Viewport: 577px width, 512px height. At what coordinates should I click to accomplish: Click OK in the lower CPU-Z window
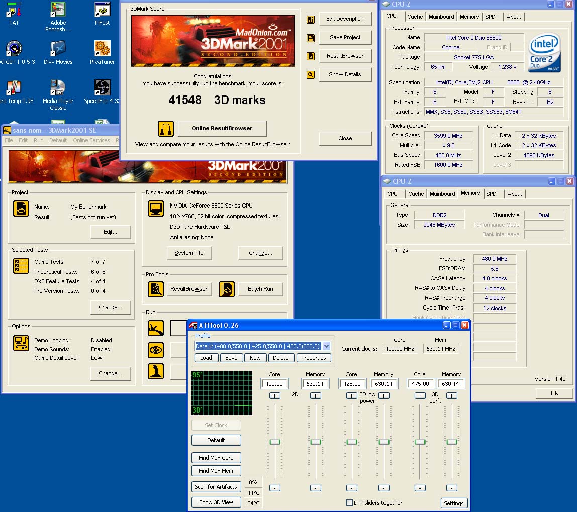554,393
